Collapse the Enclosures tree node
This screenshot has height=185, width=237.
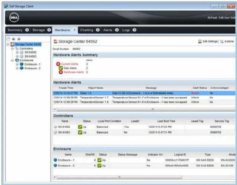[12, 60]
